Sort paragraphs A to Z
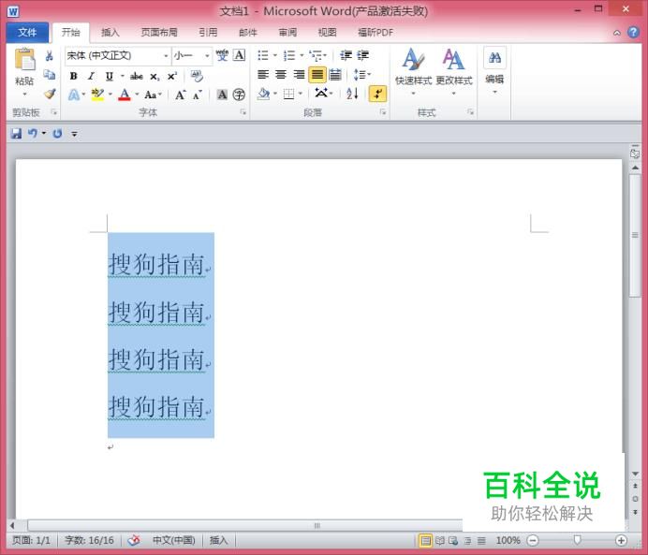The height and width of the screenshot is (555, 648). [352, 94]
